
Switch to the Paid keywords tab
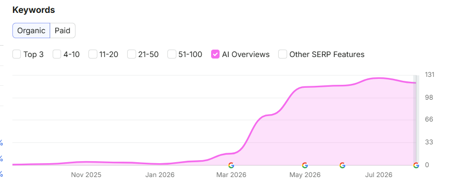tap(63, 30)
